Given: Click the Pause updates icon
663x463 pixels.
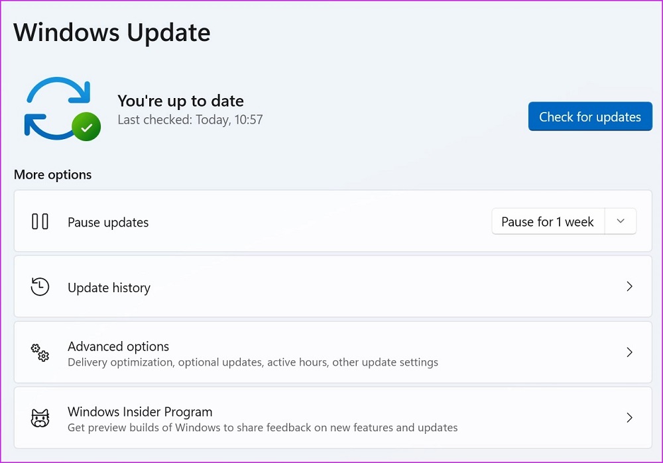Looking at the screenshot, I should tap(40, 221).
